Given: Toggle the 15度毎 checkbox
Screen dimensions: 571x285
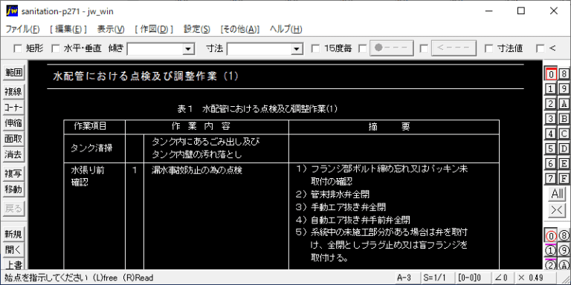Looking at the screenshot, I should point(316,48).
